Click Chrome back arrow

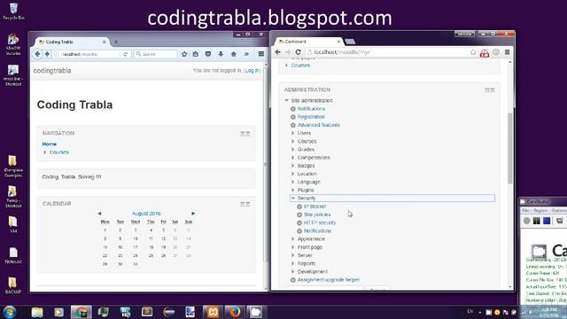(277, 52)
